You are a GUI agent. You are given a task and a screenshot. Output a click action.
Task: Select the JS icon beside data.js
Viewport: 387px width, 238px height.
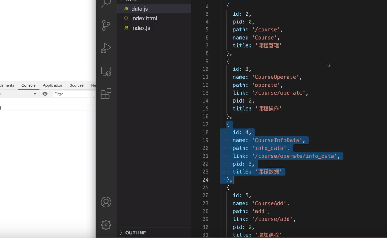point(126,9)
